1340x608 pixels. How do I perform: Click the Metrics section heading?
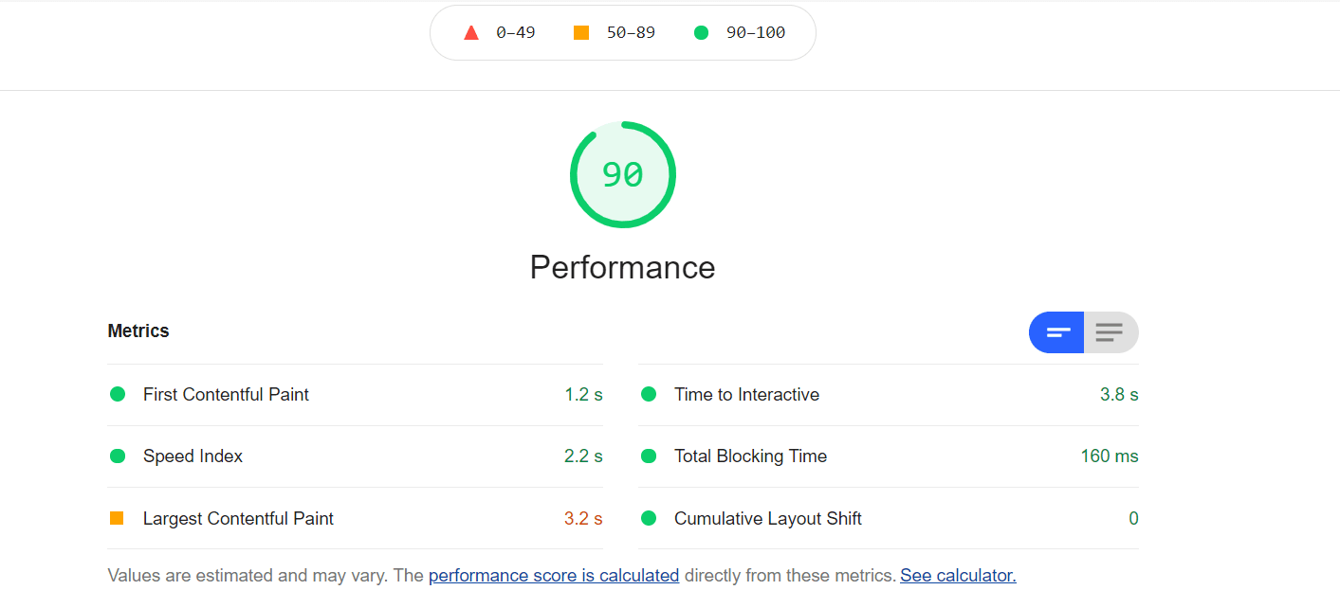(138, 331)
